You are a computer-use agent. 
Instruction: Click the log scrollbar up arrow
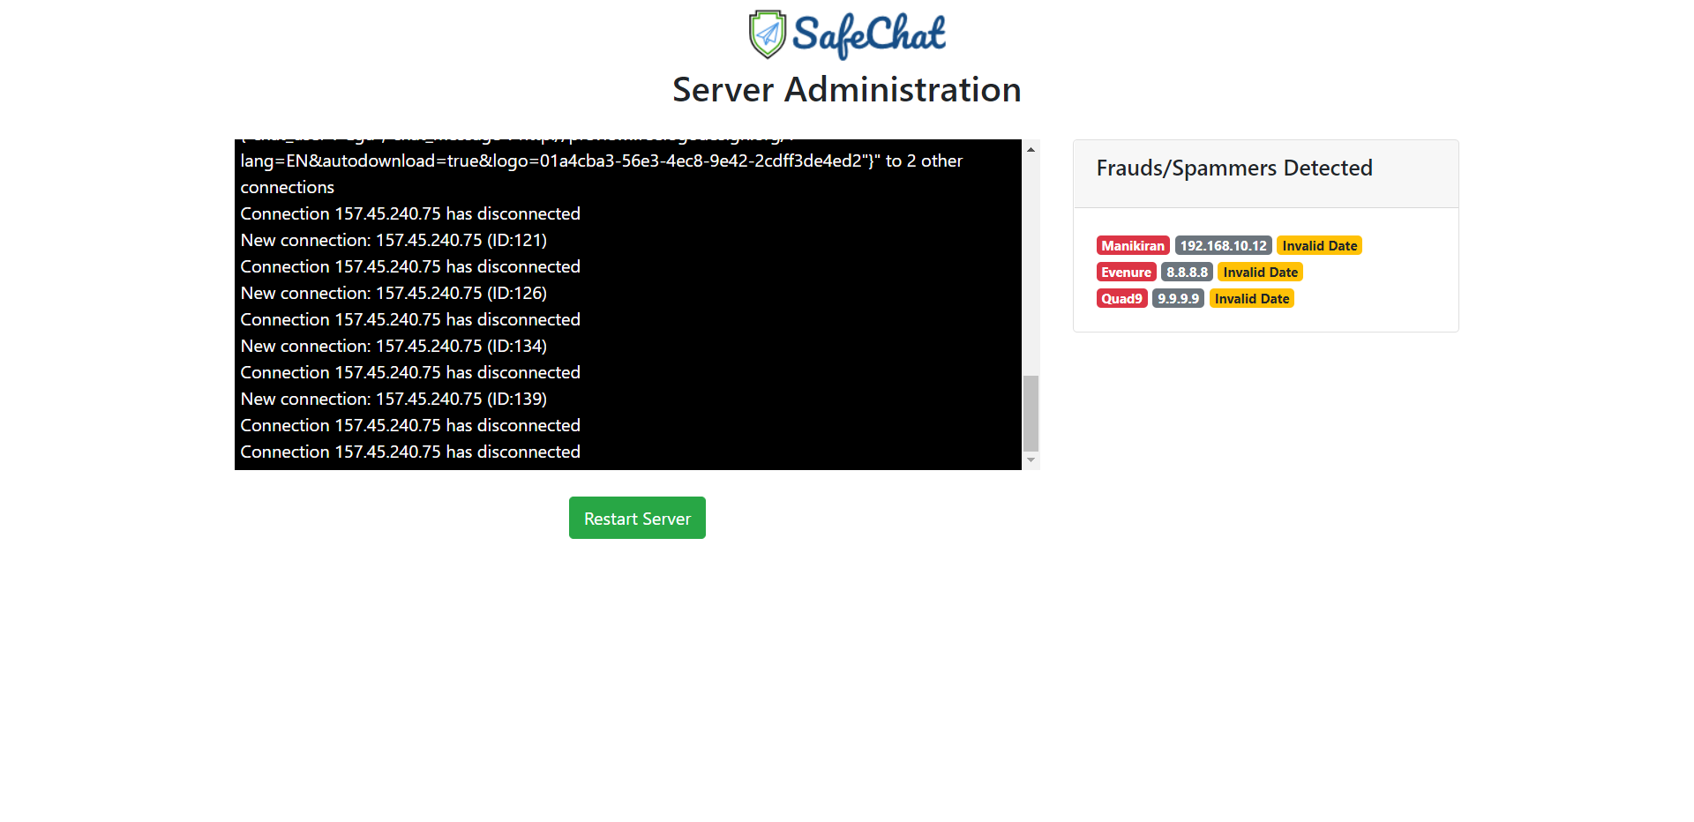point(1031,149)
